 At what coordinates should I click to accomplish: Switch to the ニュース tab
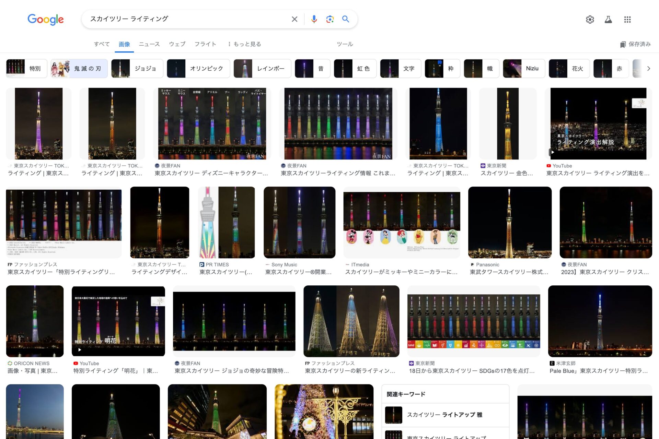(149, 44)
